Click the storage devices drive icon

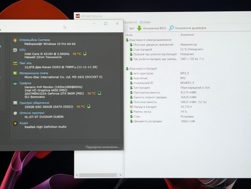click(15, 103)
